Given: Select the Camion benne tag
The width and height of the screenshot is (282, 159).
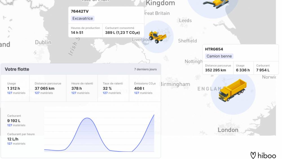Looking at the screenshot, I should (x=219, y=56).
